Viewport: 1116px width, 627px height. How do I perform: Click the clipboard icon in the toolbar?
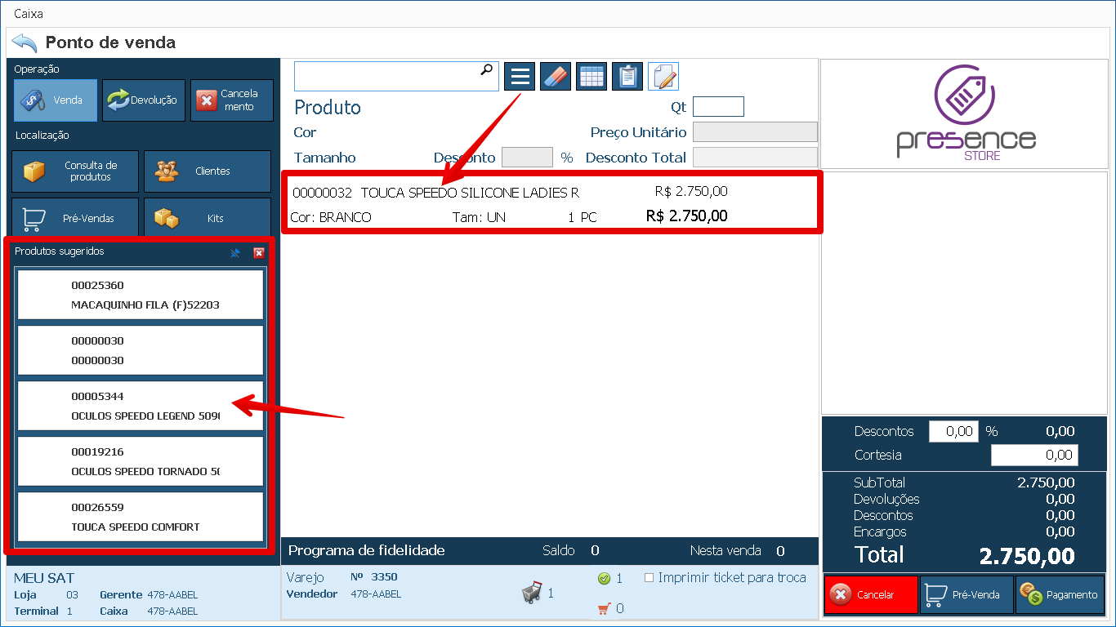(627, 77)
